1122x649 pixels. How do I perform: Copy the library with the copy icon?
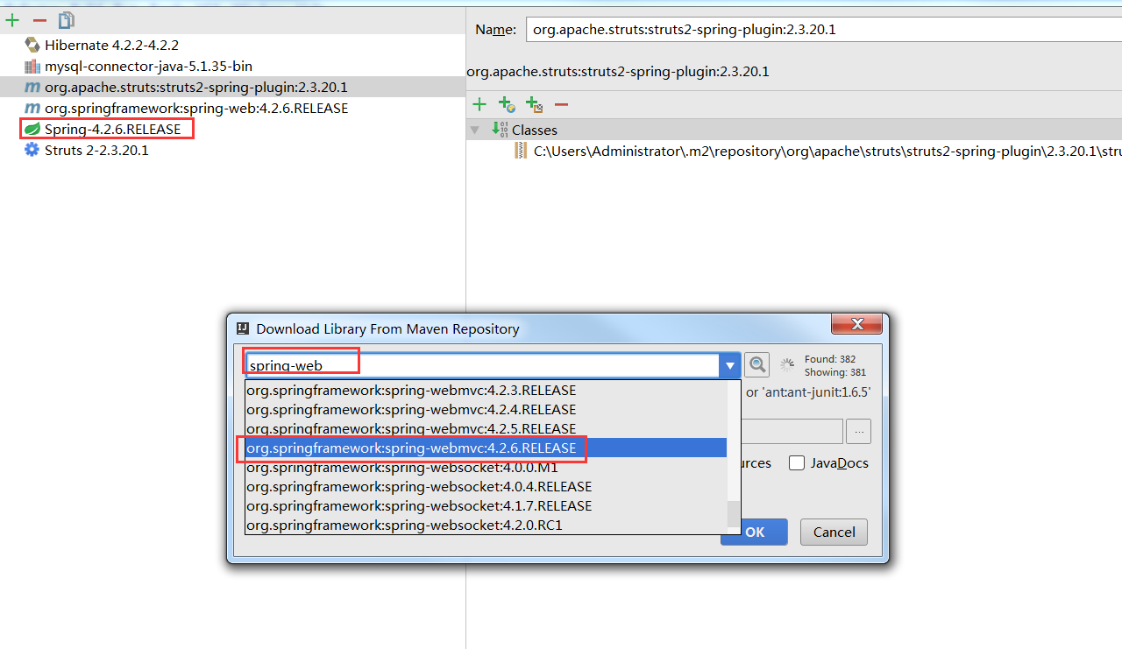67,19
